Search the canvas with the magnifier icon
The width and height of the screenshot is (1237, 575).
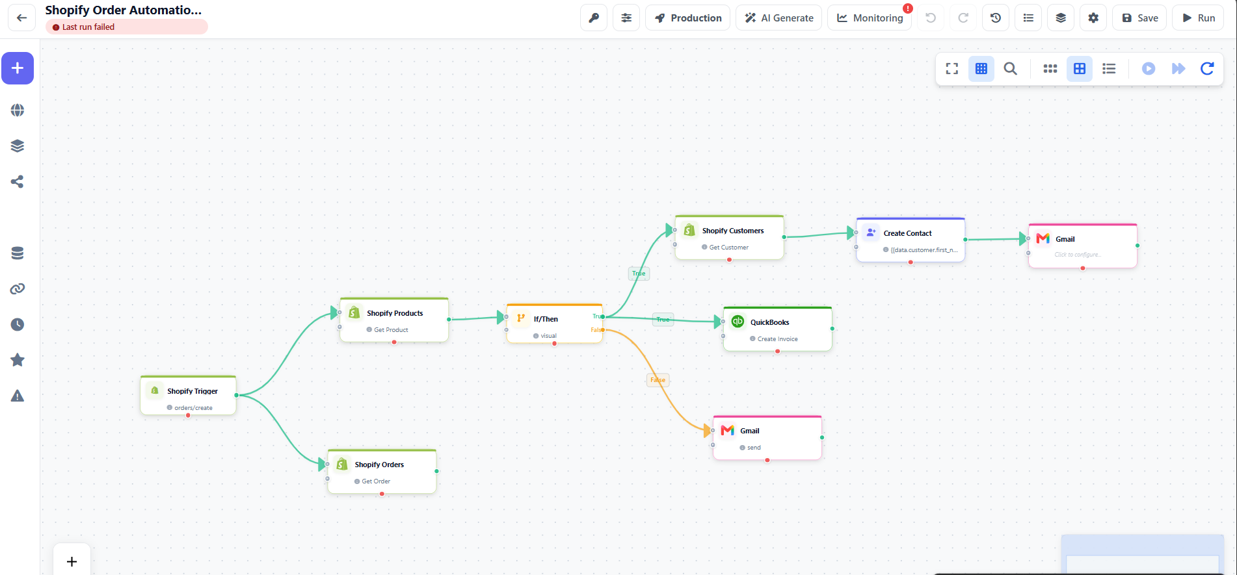coord(1011,68)
